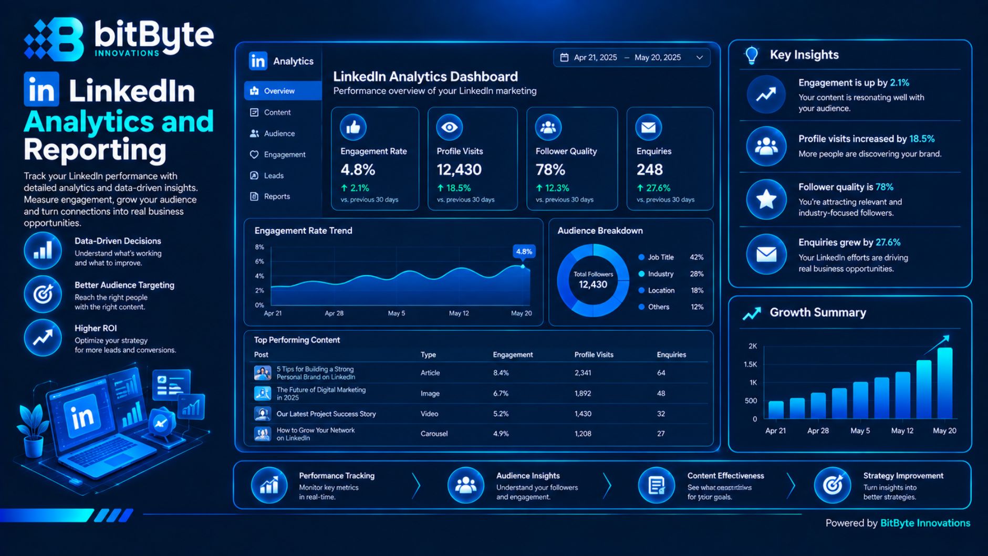The image size is (988, 556).
Task: Click the star icon for follower quality insight
Action: (766, 200)
